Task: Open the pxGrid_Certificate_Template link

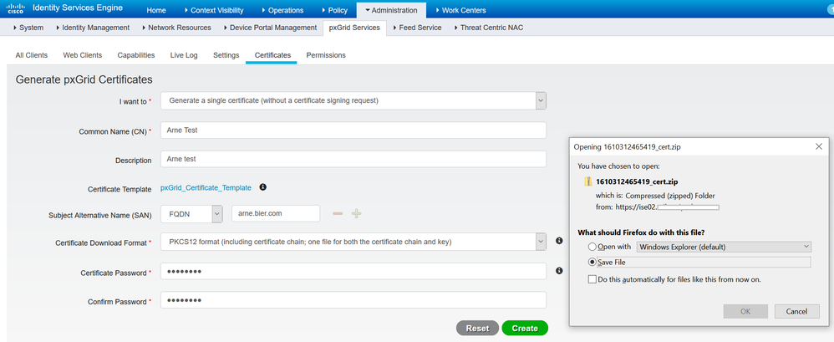Action: pos(206,187)
